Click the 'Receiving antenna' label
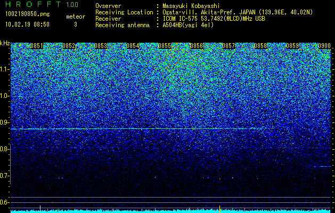 pyautogui.click(x=122, y=25)
